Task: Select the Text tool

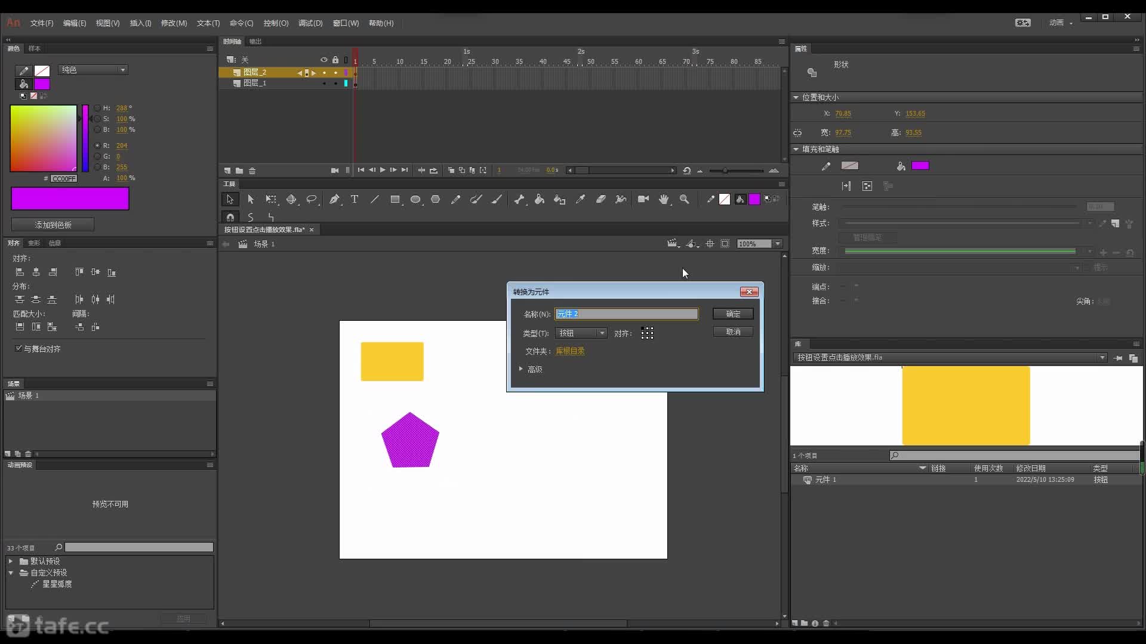Action: pyautogui.click(x=355, y=199)
